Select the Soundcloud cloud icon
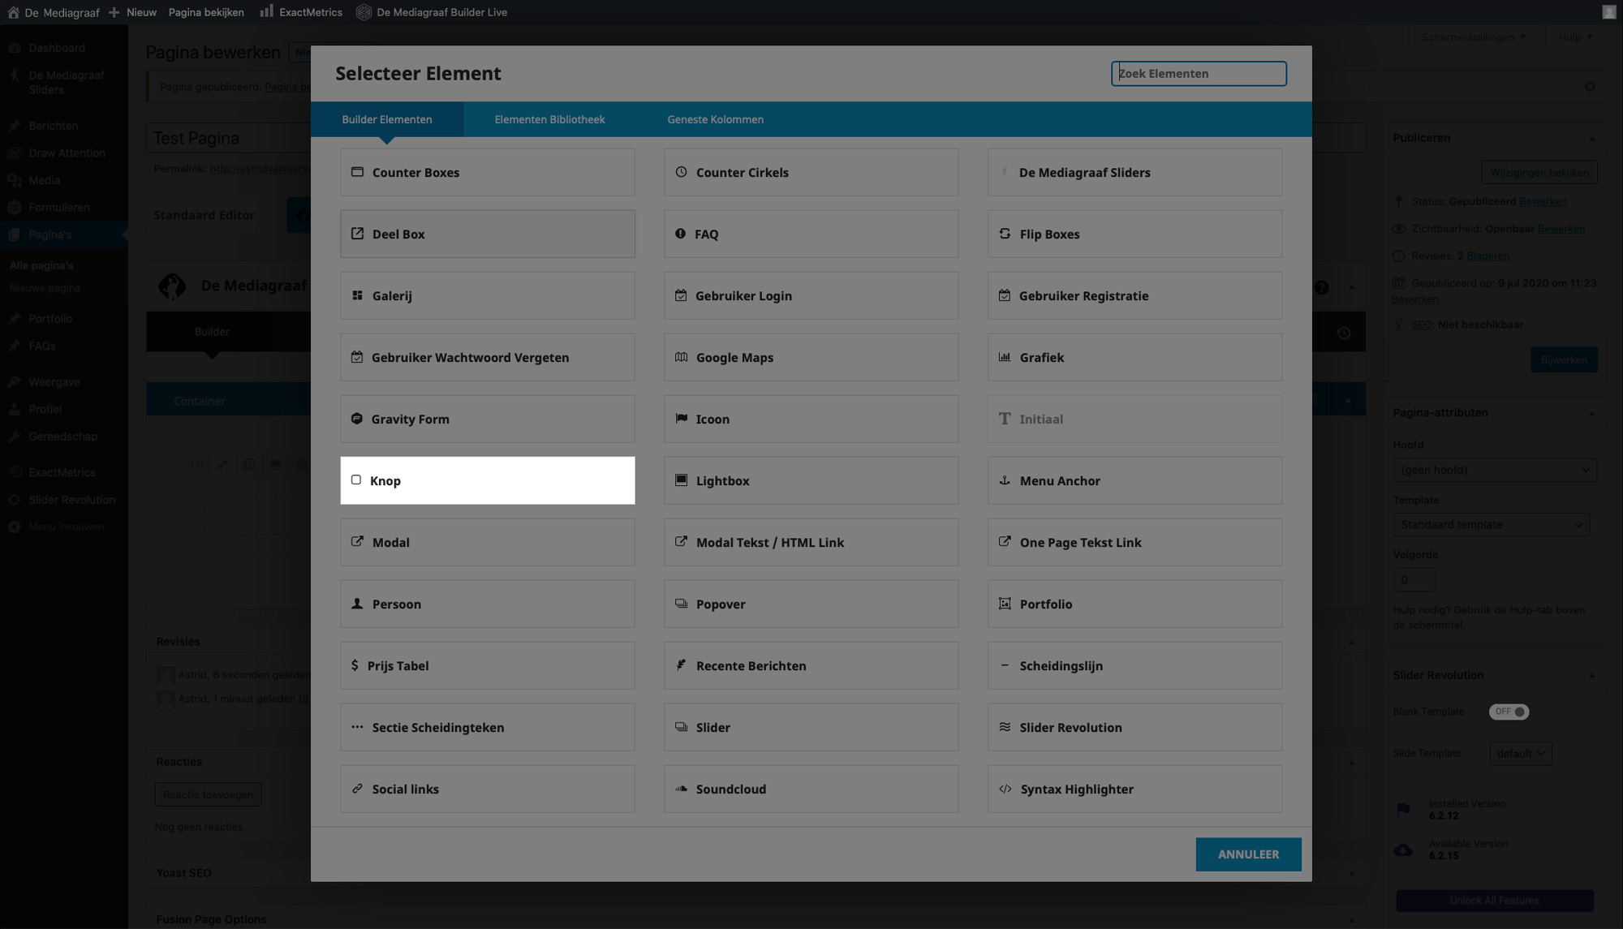This screenshot has height=929, width=1623. pos(681,789)
